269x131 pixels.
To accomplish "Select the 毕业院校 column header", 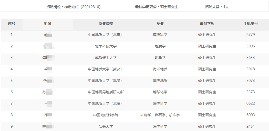I will click(x=106, y=23).
